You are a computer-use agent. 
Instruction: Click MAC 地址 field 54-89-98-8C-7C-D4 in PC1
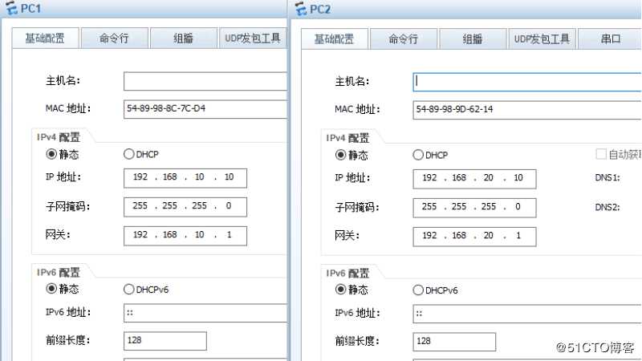(205, 109)
